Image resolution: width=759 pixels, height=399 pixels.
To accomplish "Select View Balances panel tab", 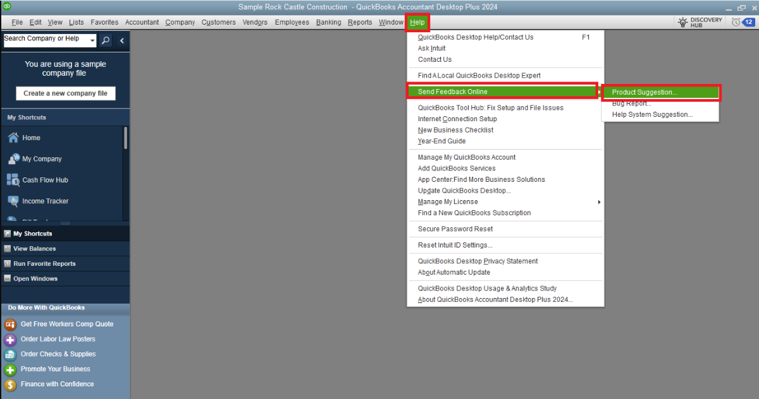I will (x=65, y=249).
